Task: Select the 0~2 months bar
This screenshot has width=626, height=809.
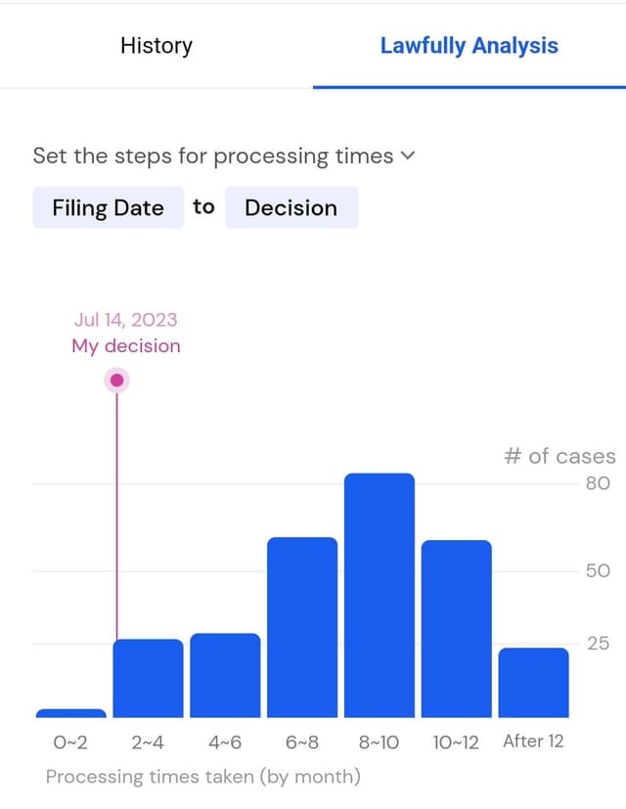Action: pos(71,713)
